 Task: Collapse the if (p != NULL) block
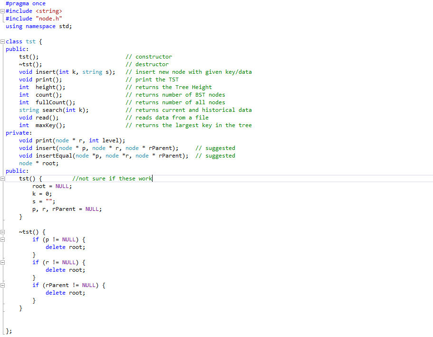click(x=2, y=239)
